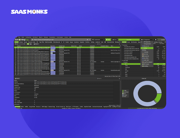Click Export in the upper filter bar
Image resolution: width=180 pixels, height=138 pixels.
tap(36, 44)
